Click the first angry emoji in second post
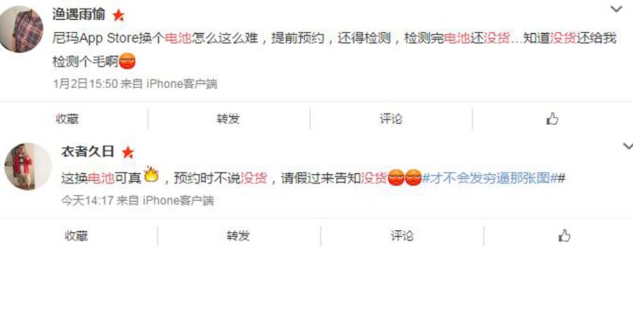This screenshot has width=633, height=320. pos(396,178)
